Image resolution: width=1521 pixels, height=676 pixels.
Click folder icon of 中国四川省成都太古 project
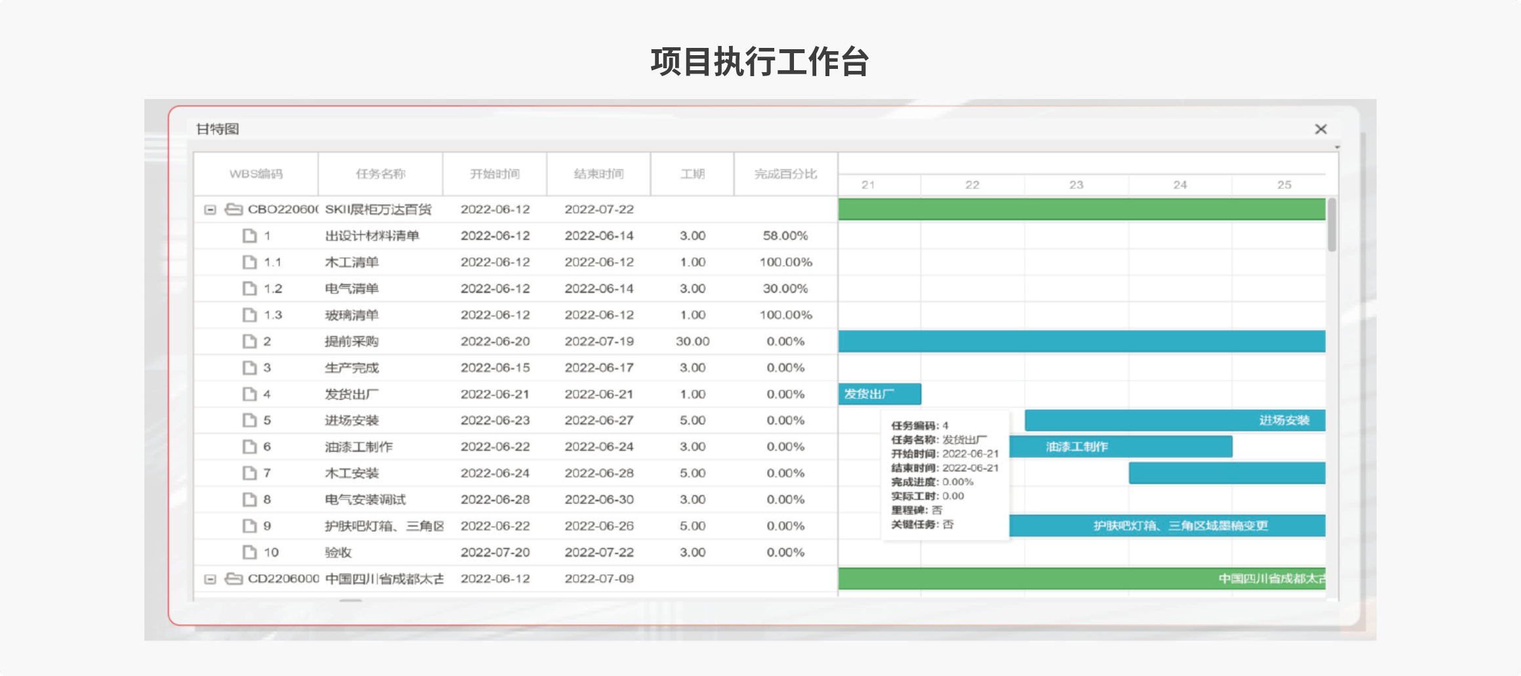click(234, 579)
